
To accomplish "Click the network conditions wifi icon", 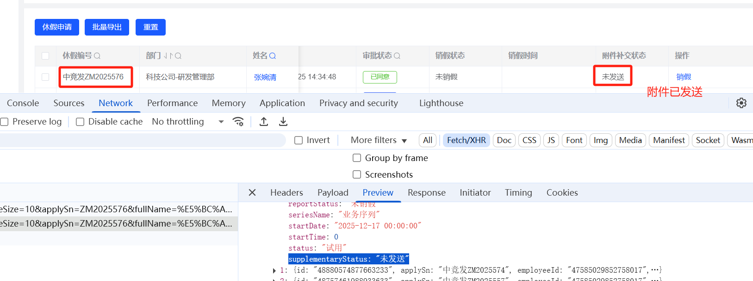I will pyautogui.click(x=238, y=121).
